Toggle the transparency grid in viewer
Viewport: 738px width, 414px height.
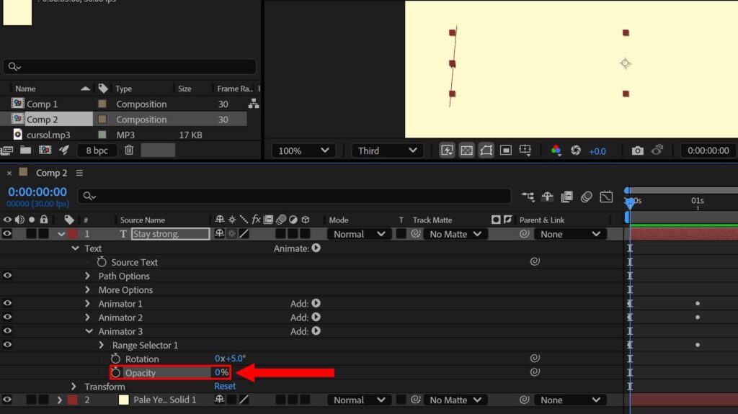pos(466,150)
